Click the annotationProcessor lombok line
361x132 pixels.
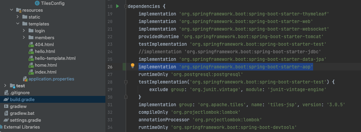(200, 120)
